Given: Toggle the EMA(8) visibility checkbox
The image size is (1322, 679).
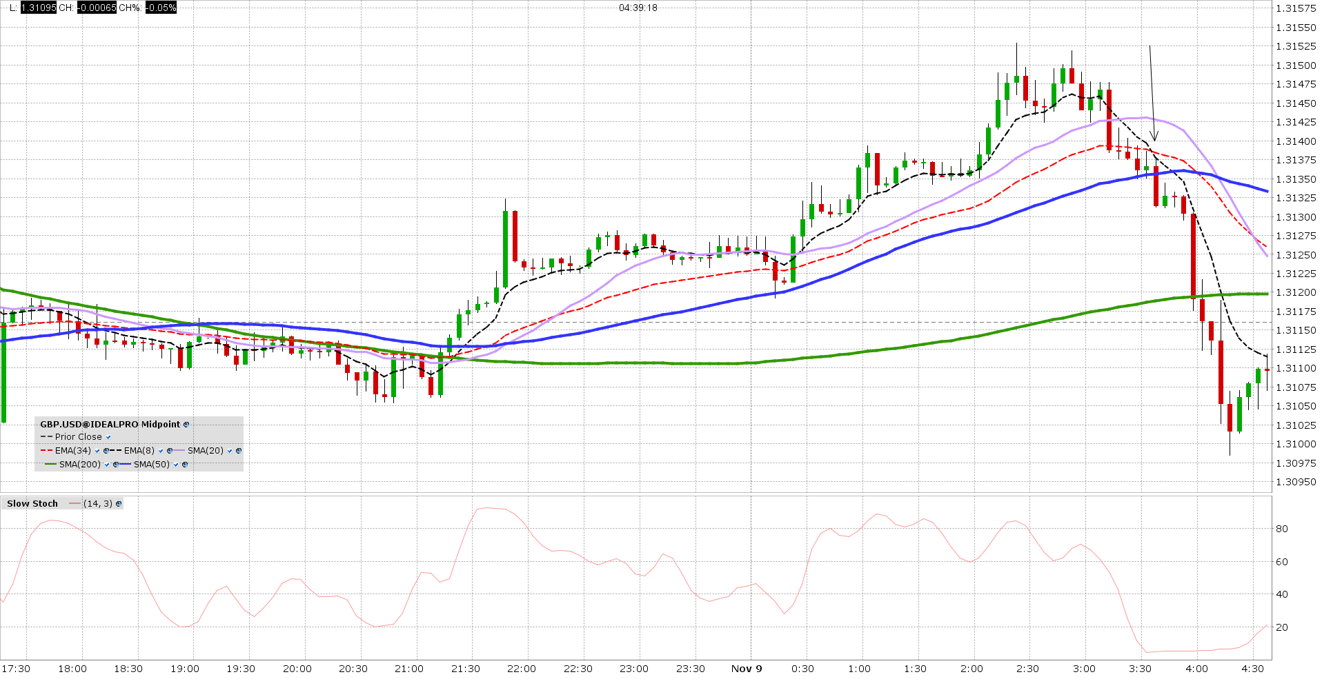Looking at the screenshot, I should coord(161,451).
